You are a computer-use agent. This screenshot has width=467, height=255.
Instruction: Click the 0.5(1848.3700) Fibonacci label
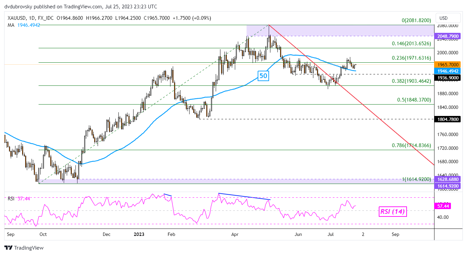pos(414,100)
